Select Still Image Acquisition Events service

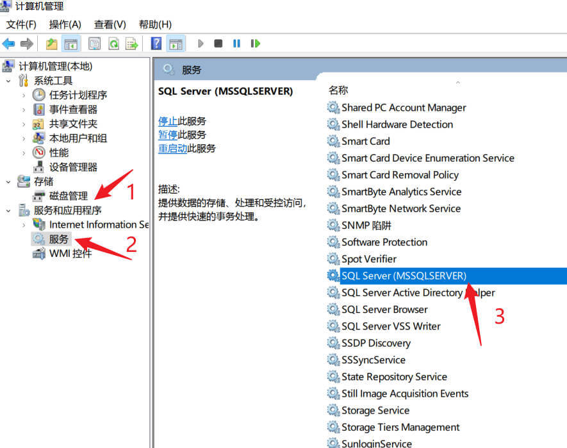click(405, 394)
